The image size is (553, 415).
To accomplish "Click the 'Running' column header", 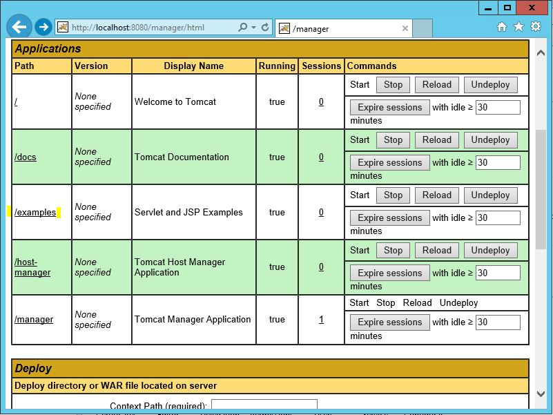I will (277, 66).
